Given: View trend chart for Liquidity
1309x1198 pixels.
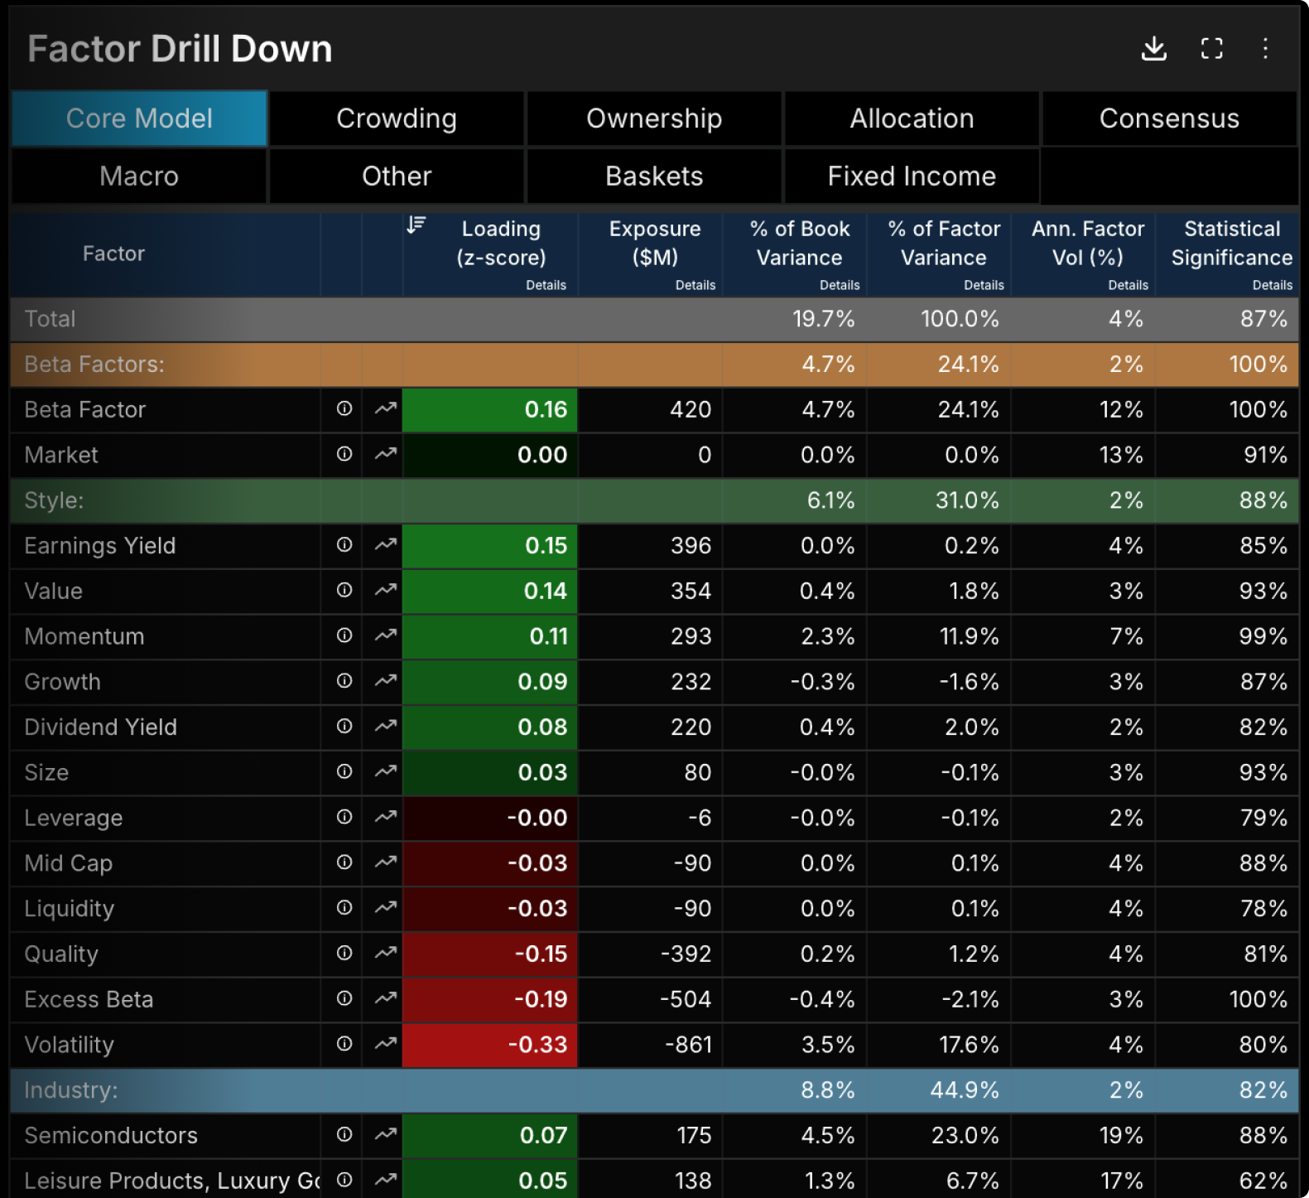Looking at the screenshot, I should pyautogui.click(x=385, y=908).
